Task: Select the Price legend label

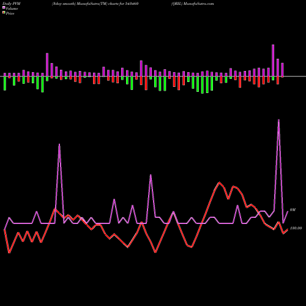Action: click(x=10, y=13)
